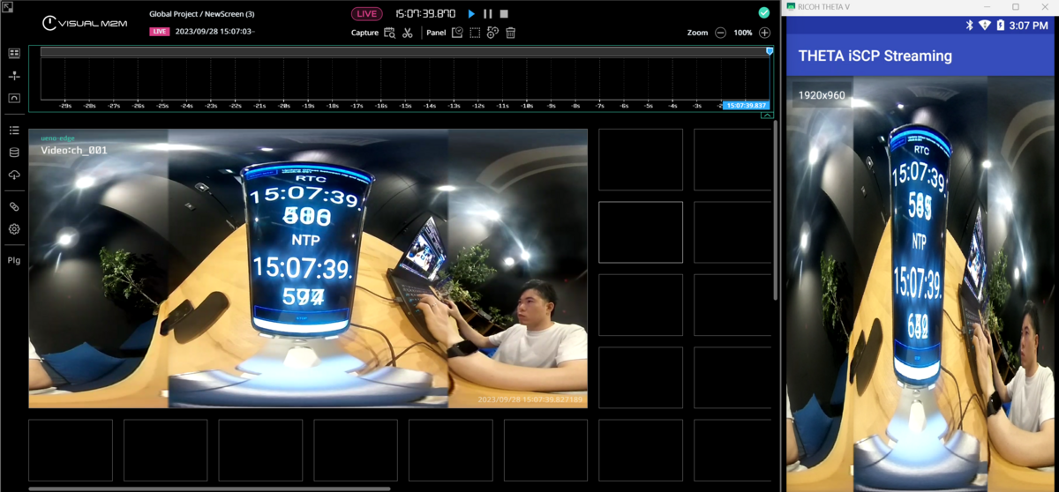Click the battery icon in THETA status bar

[x=1001, y=26]
